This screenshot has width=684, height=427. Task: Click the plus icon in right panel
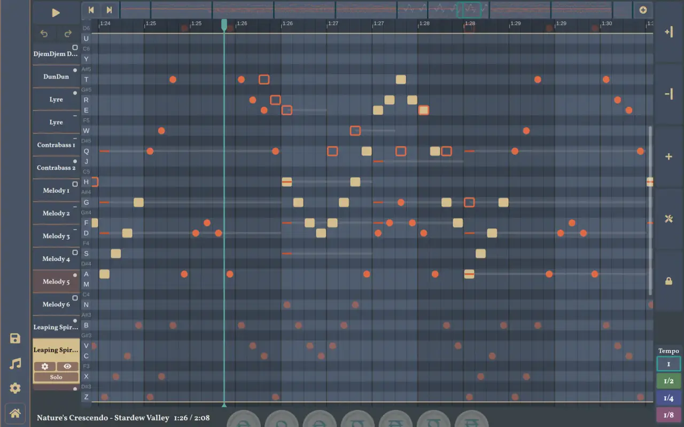pos(669,156)
